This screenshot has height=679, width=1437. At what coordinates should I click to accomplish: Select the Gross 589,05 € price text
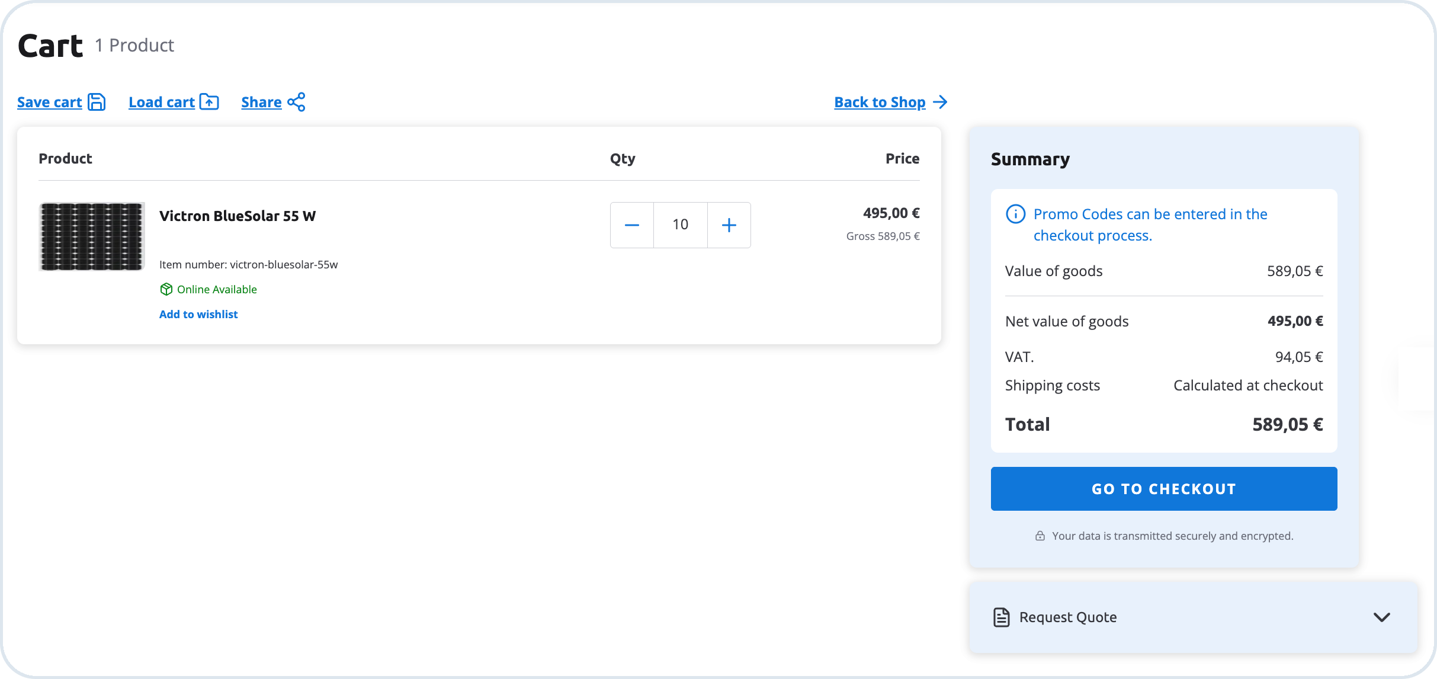(883, 236)
